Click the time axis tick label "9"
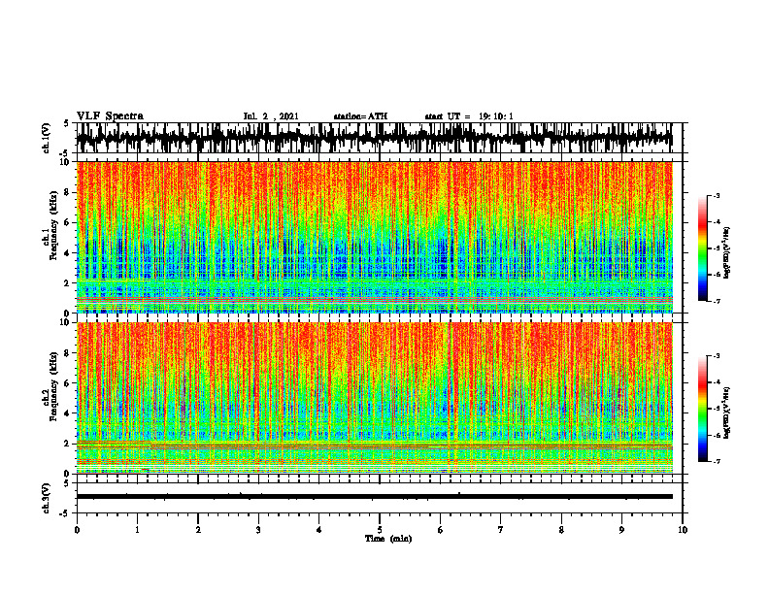The width and height of the screenshot is (769, 594). point(621,530)
